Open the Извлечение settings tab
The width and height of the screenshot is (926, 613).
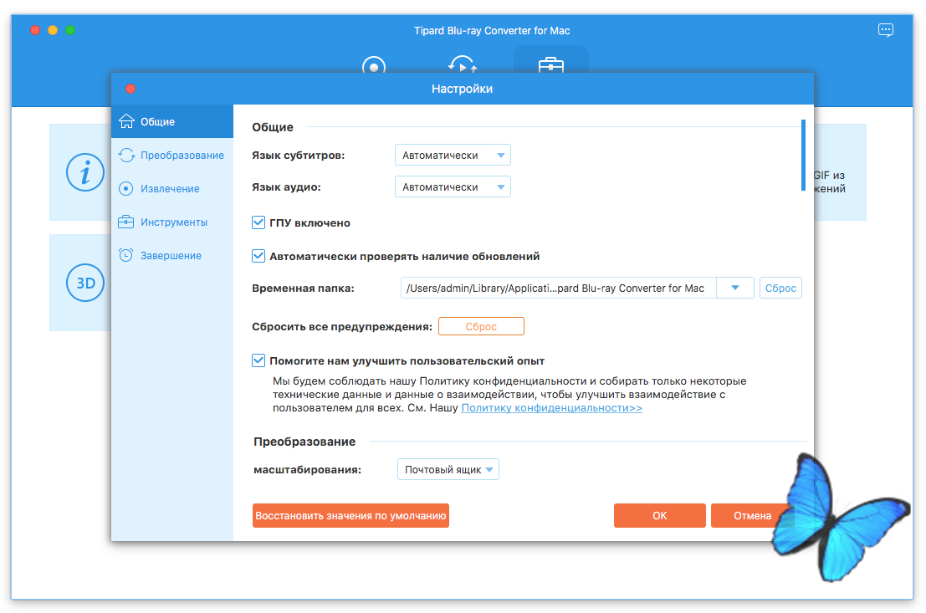(172, 188)
